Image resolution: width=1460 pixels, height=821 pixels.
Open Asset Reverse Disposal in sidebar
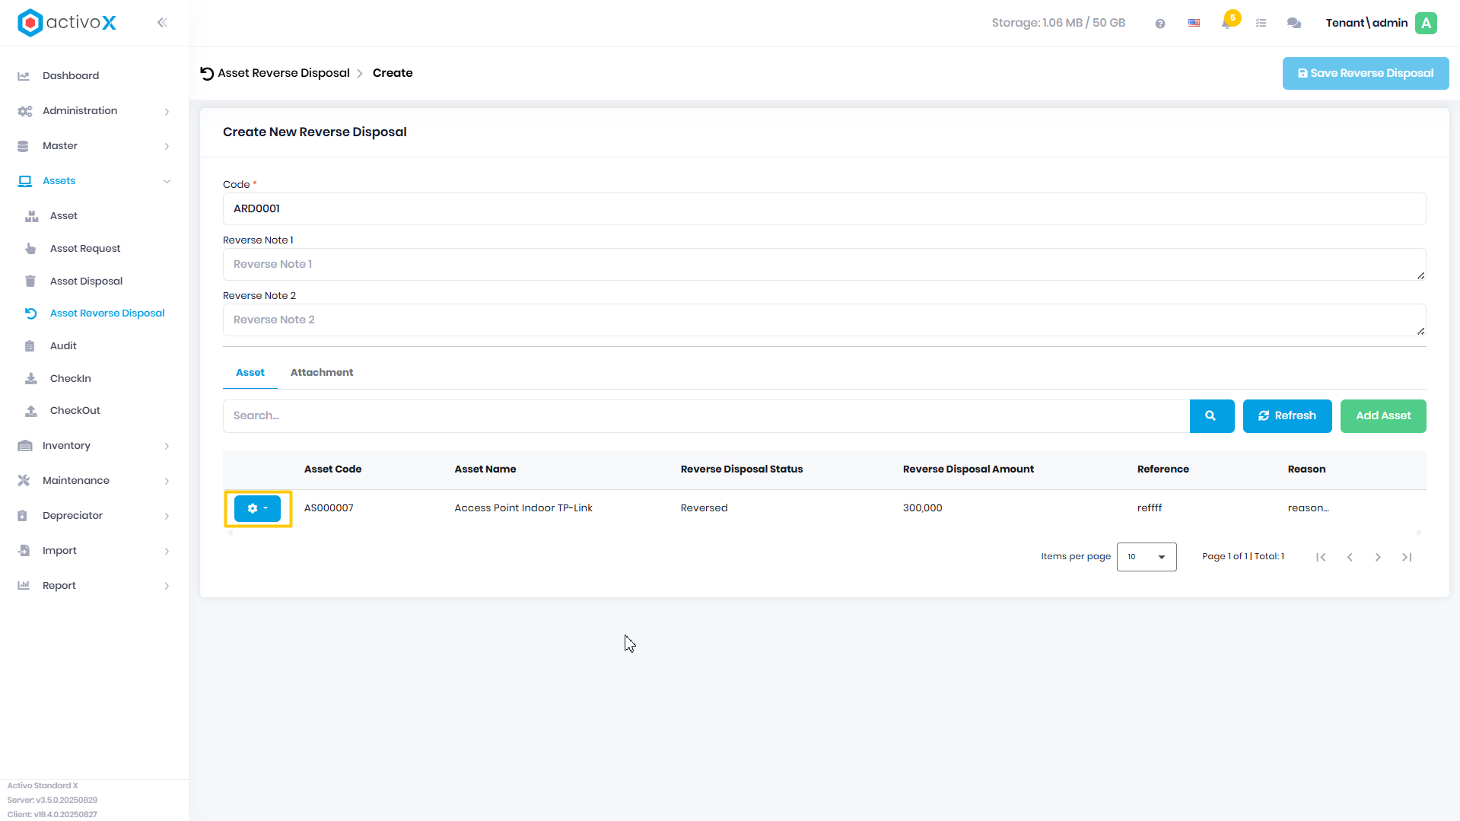point(107,313)
